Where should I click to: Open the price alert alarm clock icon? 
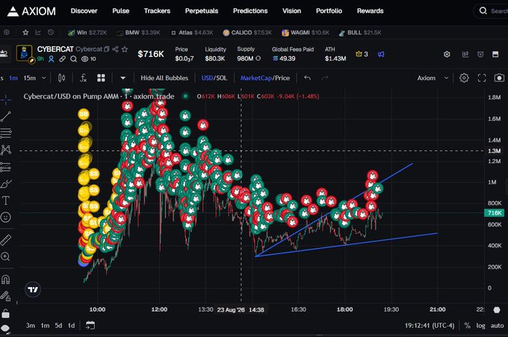[x=480, y=54]
